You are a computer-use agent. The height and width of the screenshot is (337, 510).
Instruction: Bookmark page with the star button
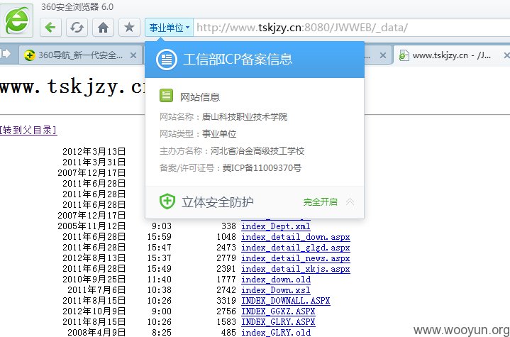click(x=129, y=28)
